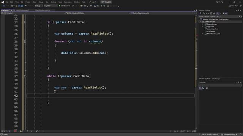Viewport: 243px width, 136px height.
Task: Click the Sign in link
Action: point(218,2)
